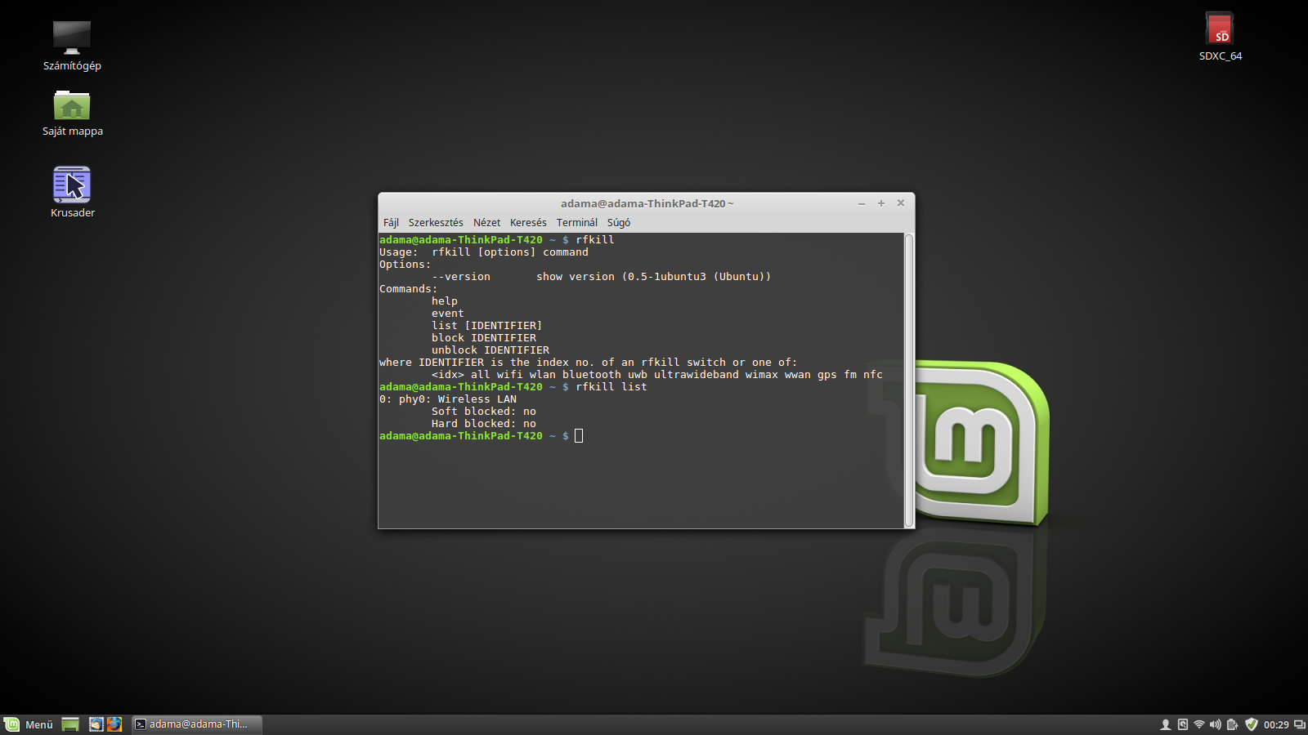
Task: Open the Súgó help menu
Action: [619, 222]
